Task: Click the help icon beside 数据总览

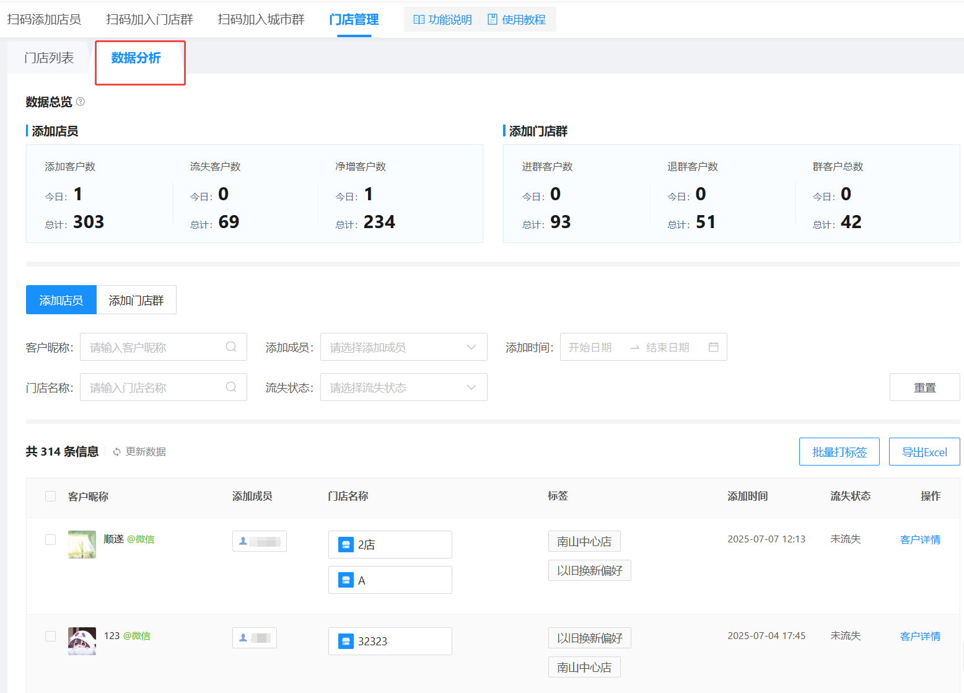Action: click(80, 102)
